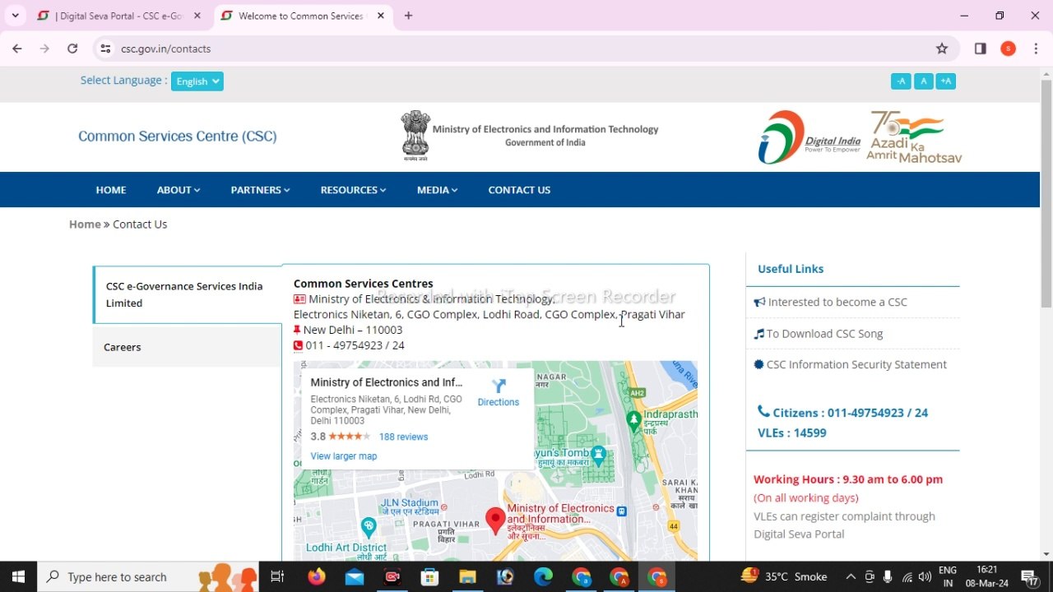Bookmark this page with star icon
The width and height of the screenshot is (1053, 592).
coord(942,49)
